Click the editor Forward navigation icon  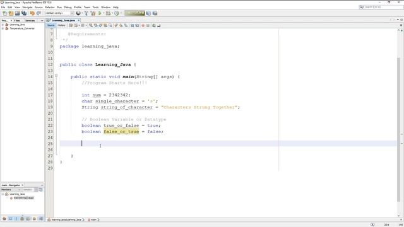pos(83,25)
